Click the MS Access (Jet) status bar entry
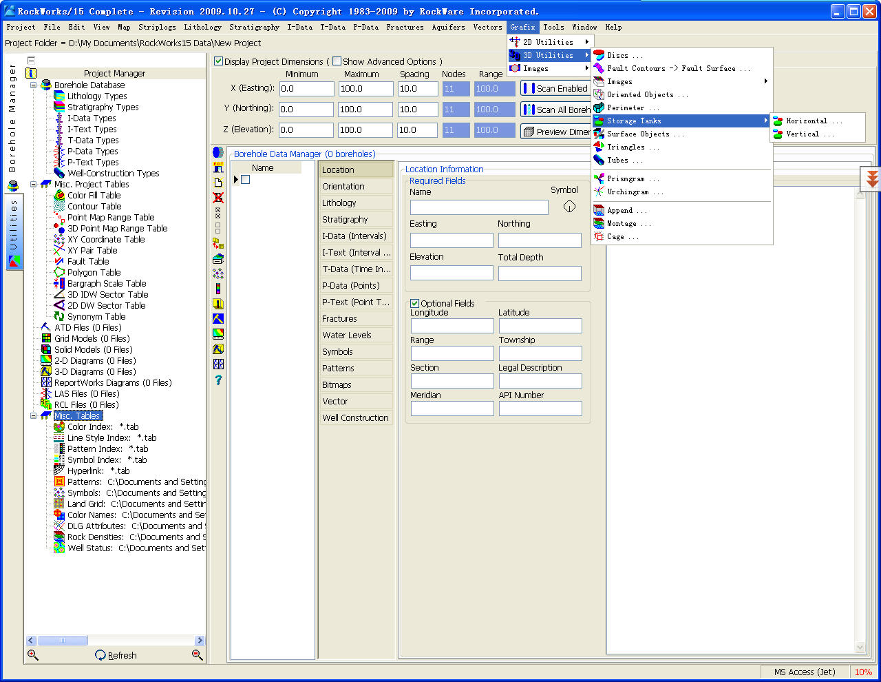This screenshot has height=682, width=881. click(x=805, y=672)
